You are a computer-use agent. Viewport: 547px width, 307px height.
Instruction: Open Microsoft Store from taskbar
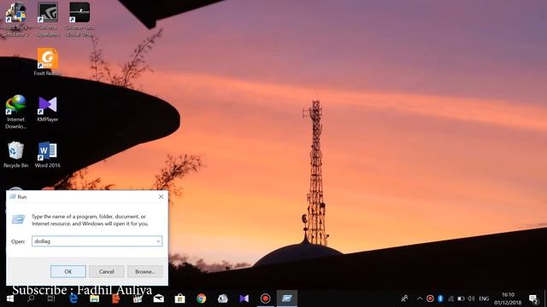[x=180, y=298]
